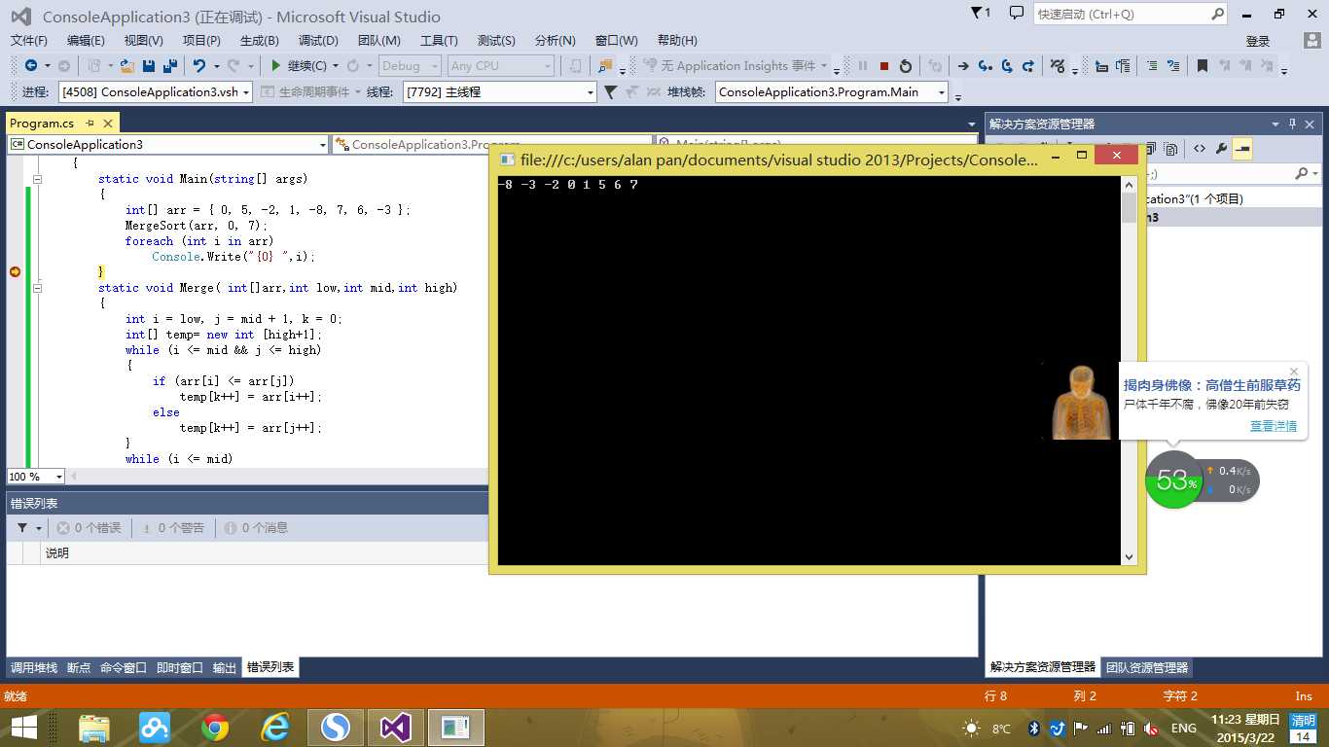Open the stack frame dropdown ConsoleApplication3.Program.Main
This screenshot has height=747, width=1329.
(832, 91)
